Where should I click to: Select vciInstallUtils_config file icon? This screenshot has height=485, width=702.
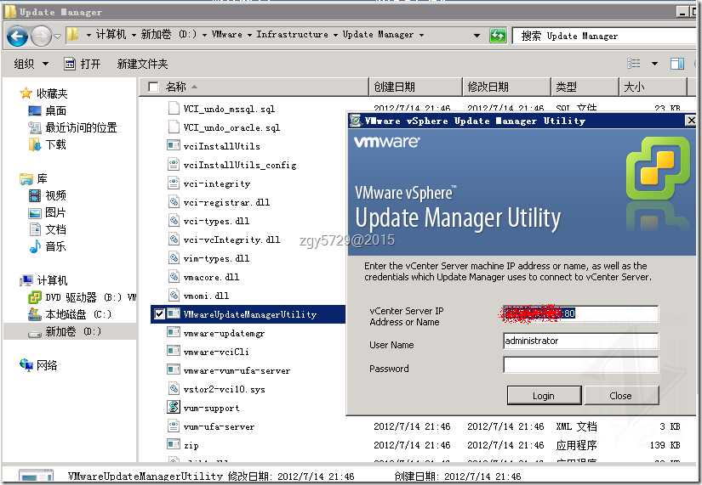point(174,165)
